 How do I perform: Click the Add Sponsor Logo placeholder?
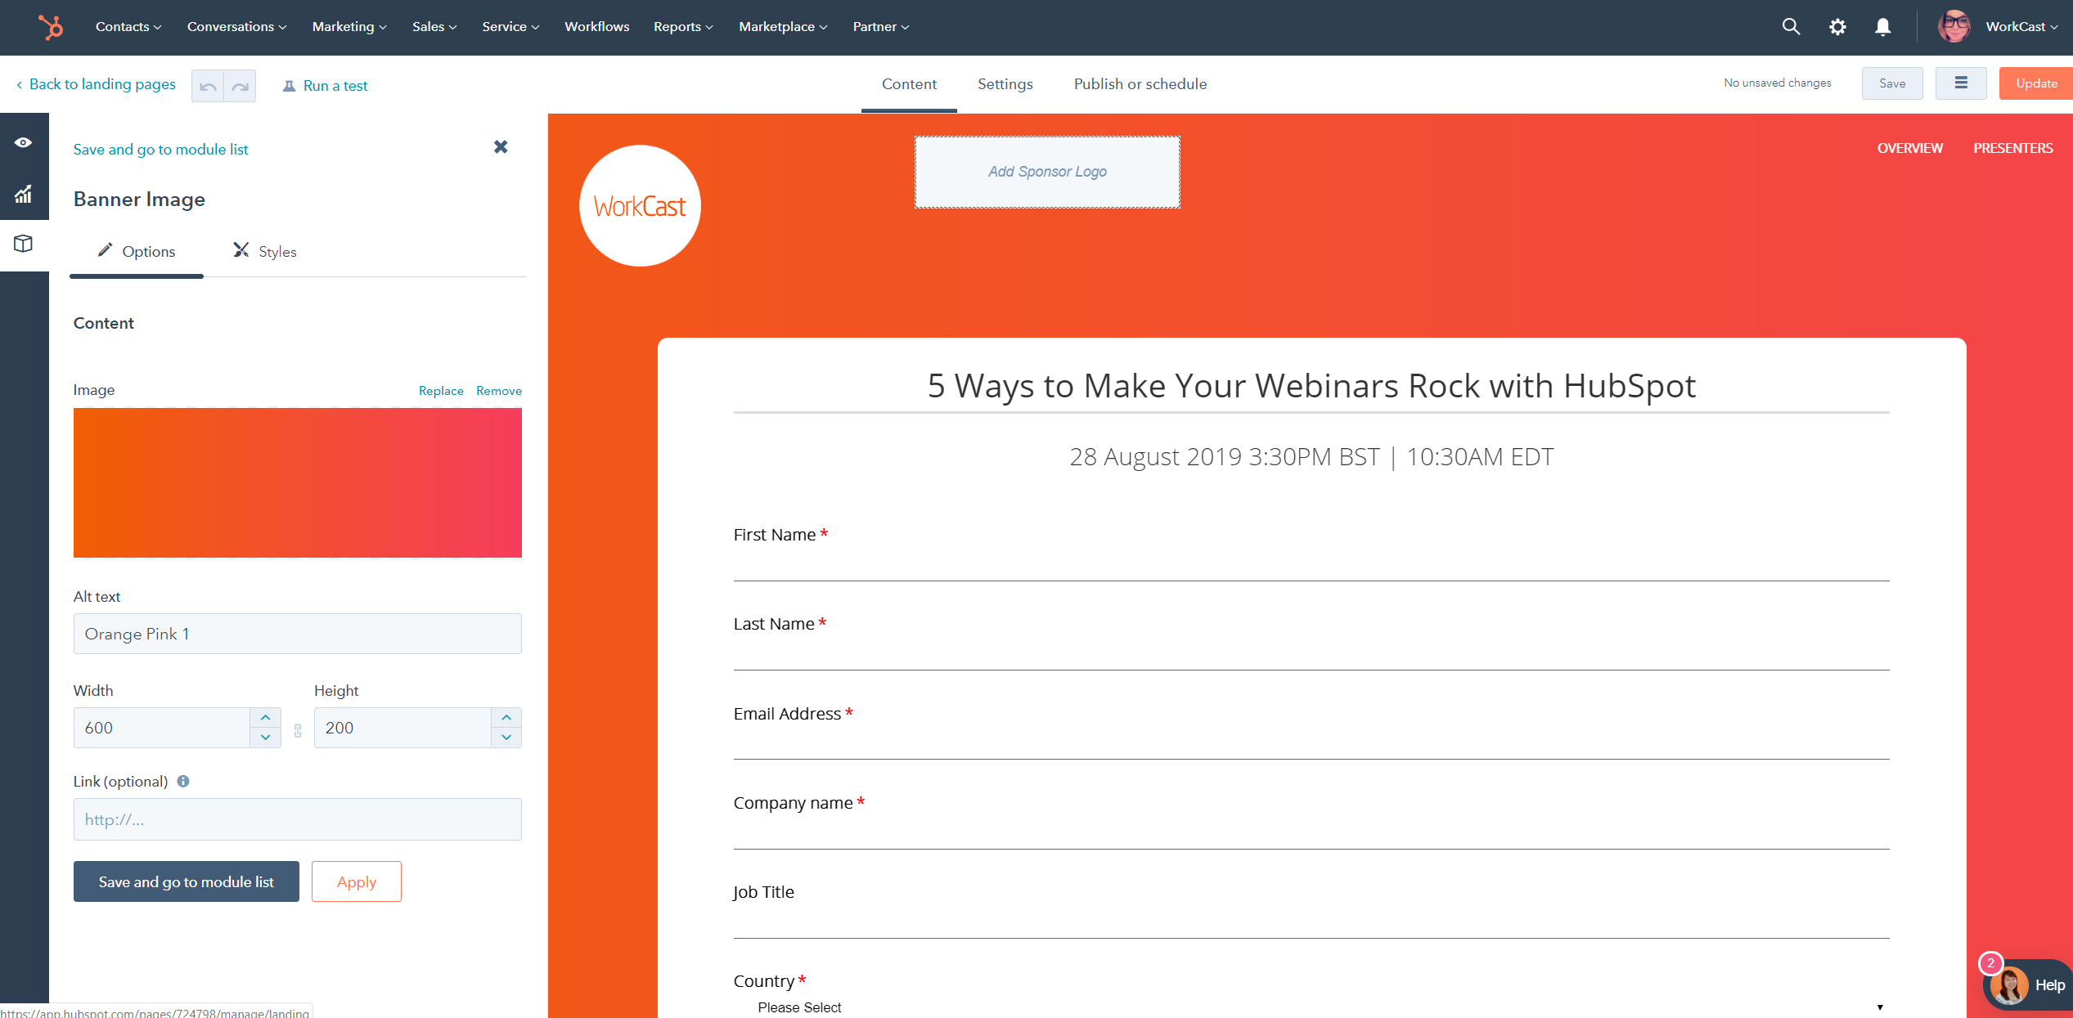1047,172
